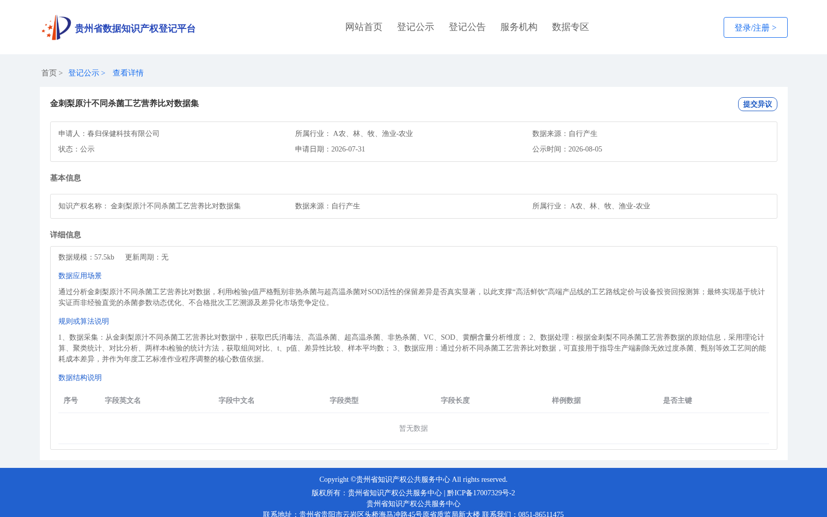Open the 网站首页 menu item
This screenshot has height=517, width=827.
tap(364, 27)
